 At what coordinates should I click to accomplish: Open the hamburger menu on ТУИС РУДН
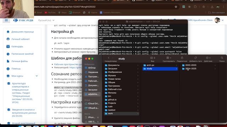point(6,20)
